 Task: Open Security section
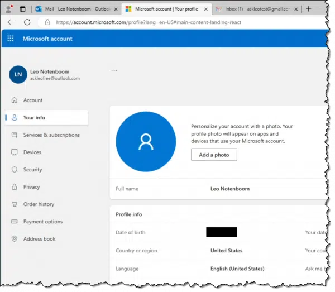33,170
